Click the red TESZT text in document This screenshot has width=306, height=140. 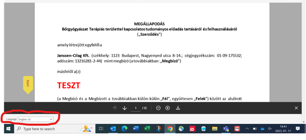(69, 86)
